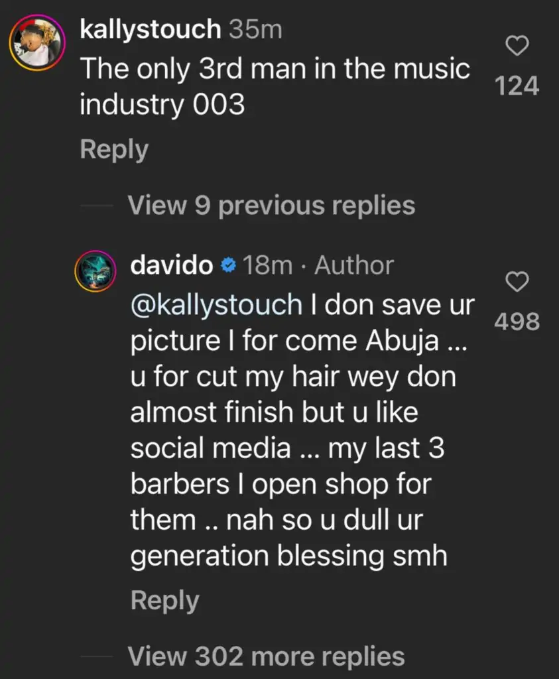
Task: Open the 498 likes count on davido's reply
Action: pyautogui.click(x=517, y=322)
